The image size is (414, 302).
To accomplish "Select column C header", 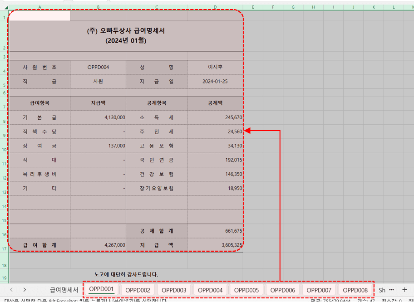I will click(x=157, y=7).
